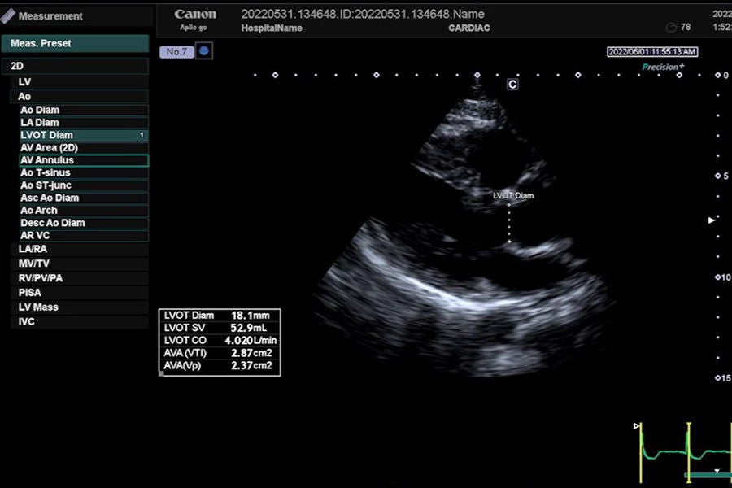Choose the AV Annulus measurement

[x=84, y=160]
